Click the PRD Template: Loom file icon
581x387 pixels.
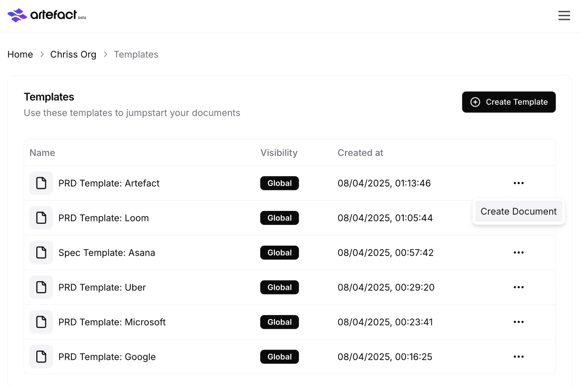point(41,218)
